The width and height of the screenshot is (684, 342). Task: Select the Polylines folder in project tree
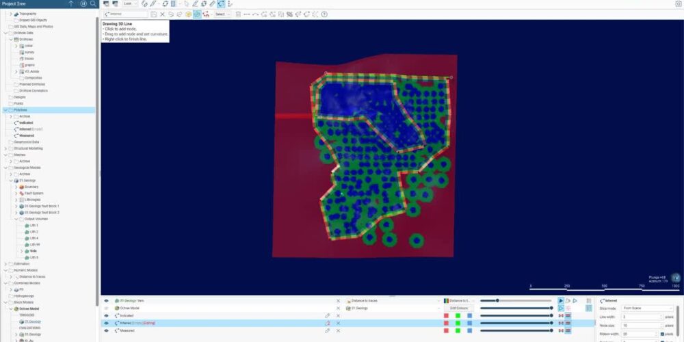[20, 109]
